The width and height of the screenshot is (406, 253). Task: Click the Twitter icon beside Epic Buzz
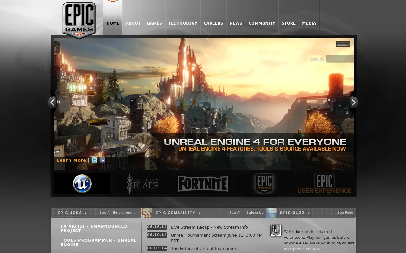point(271,213)
